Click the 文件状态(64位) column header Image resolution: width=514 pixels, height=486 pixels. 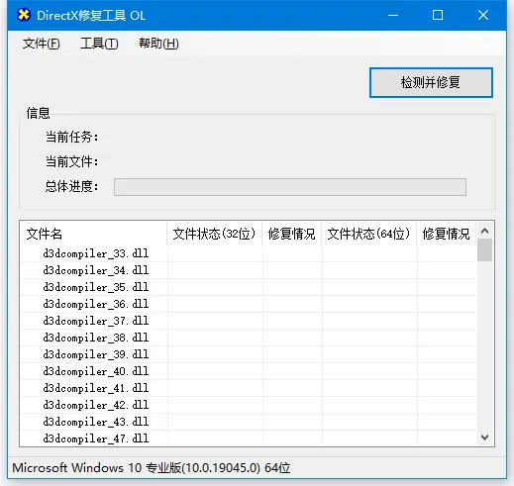369,234
